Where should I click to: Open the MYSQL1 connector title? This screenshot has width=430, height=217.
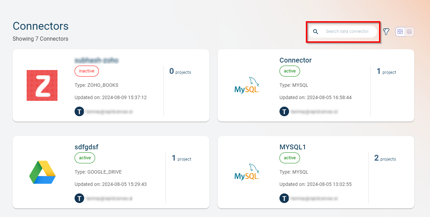292,147
